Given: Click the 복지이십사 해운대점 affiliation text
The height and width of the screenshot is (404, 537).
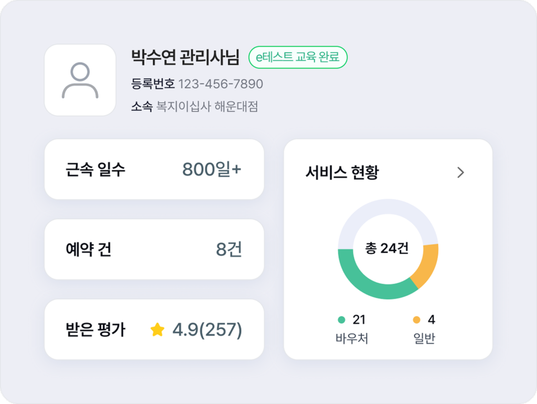Looking at the screenshot, I should [x=207, y=107].
